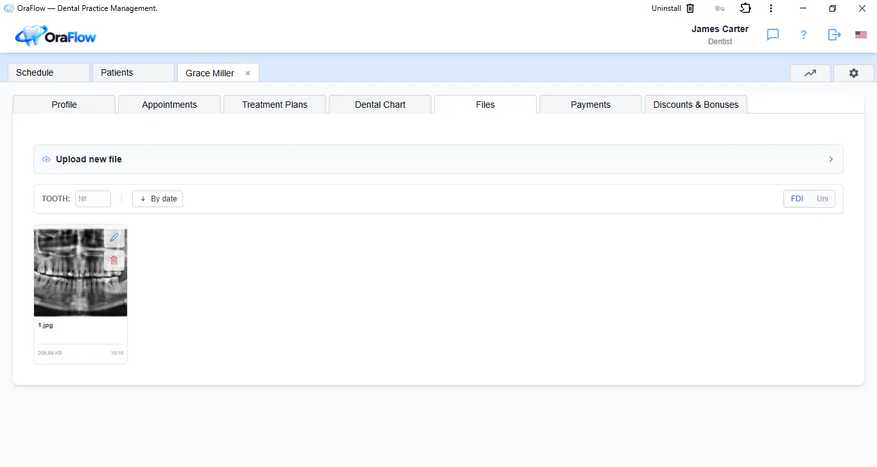Viewport: 877px width, 467px height.
Task: Select the Files tab
Action: click(x=485, y=105)
